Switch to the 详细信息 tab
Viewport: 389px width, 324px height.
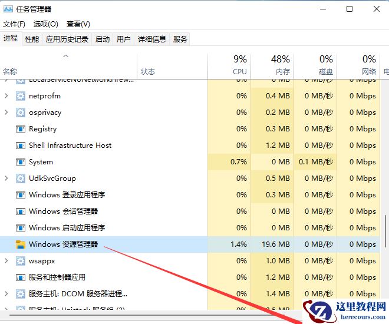152,39
